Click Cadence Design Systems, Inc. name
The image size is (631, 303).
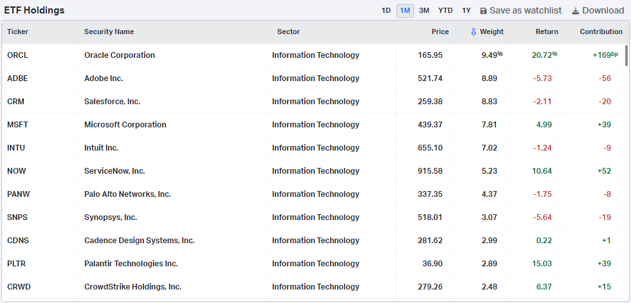139,241
